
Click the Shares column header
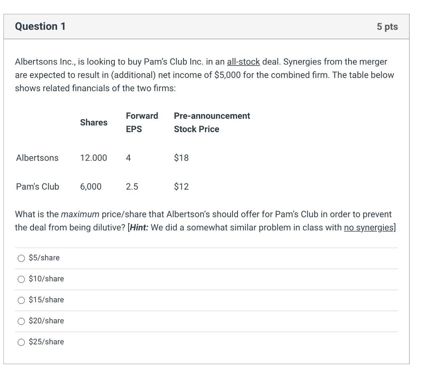click(94, 122)
